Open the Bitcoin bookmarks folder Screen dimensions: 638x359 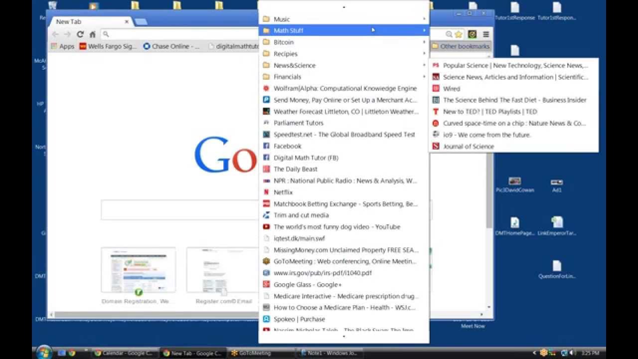pyautogui.click(x=344, y=42)
